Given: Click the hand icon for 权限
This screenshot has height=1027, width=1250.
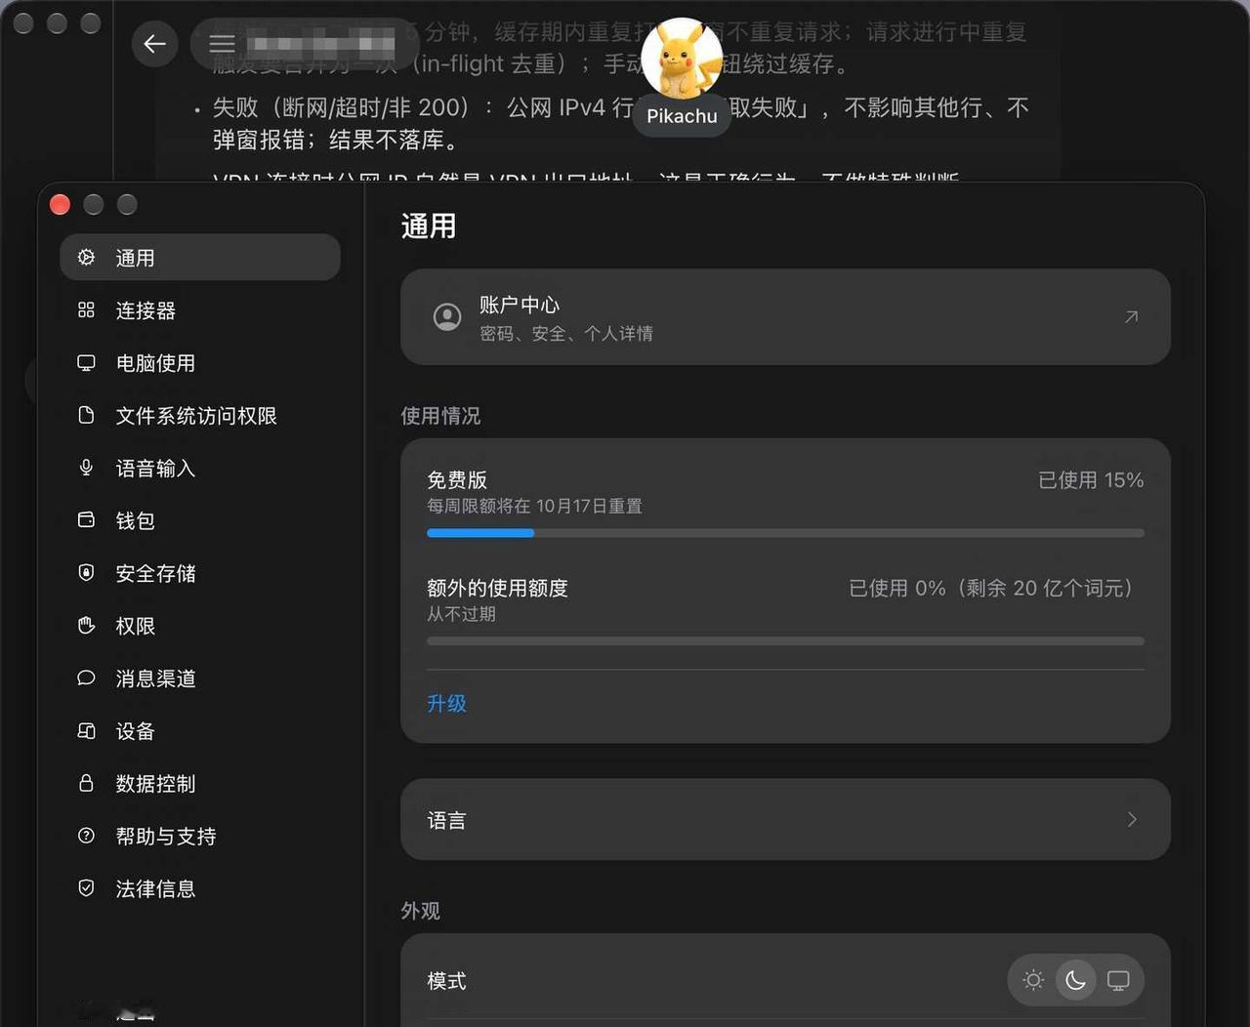Looking at the screenshot, I should (x=86, y=625).
